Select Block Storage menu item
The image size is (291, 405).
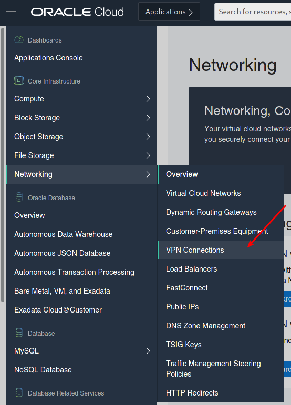click(81, 118)
